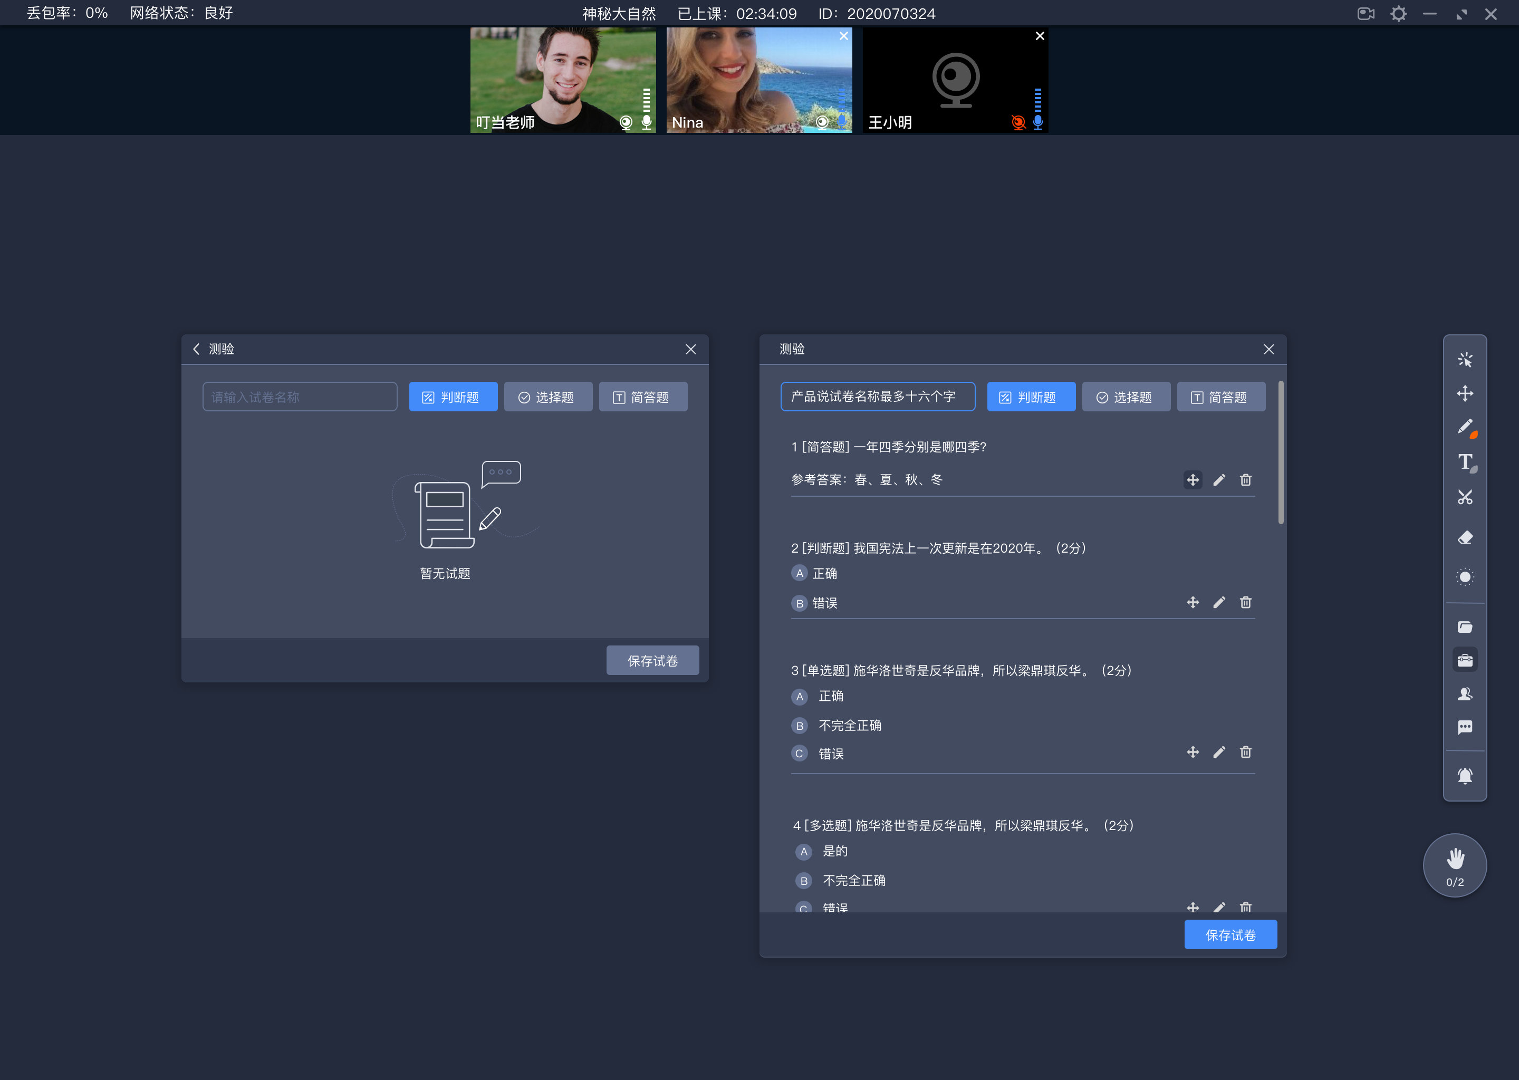The height and width of the screenshot is (1080, 1519).
Task: Select radio button B 不完全正确 for question 3
Action: 799,726
